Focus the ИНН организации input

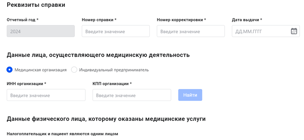(46, 95)
